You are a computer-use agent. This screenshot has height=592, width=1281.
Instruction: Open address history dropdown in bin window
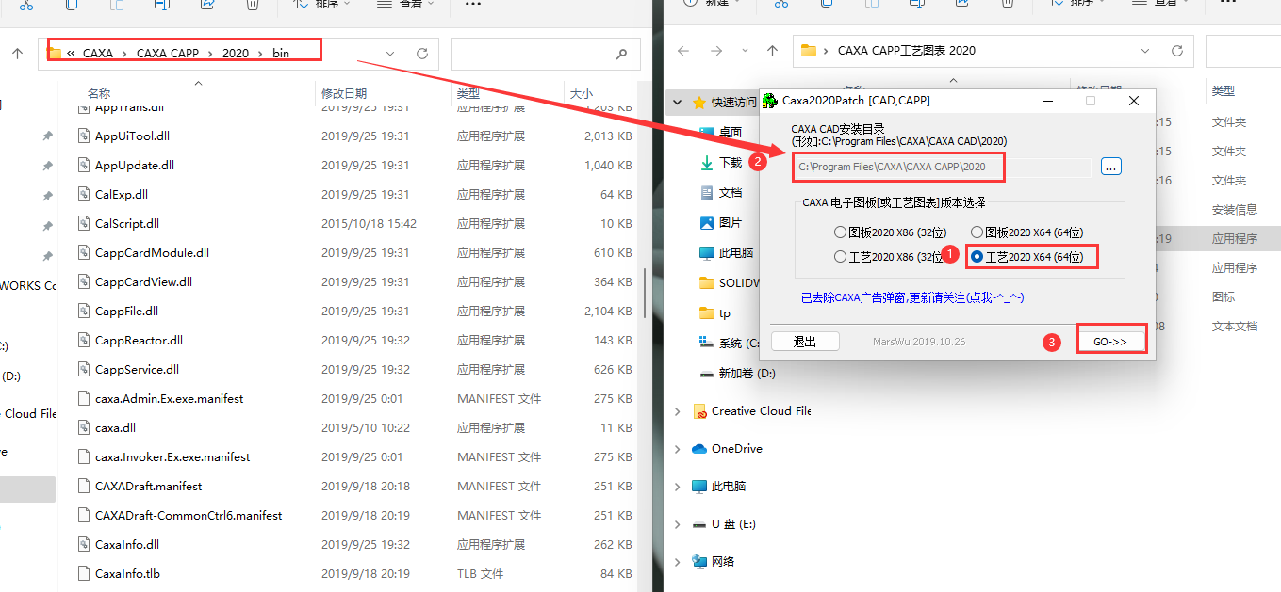pyautogui.click(x=390, y=54)
